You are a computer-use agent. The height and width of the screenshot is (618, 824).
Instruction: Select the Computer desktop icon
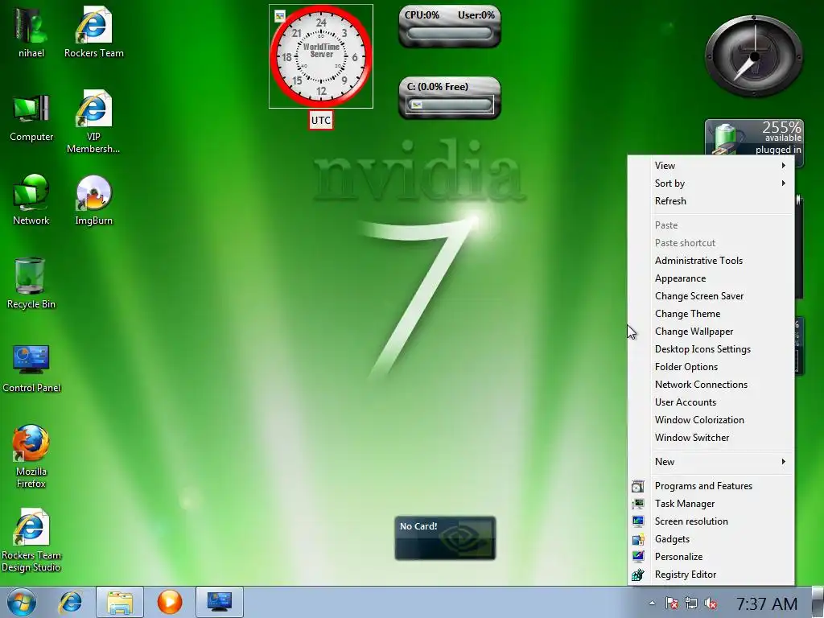[31, 117]
